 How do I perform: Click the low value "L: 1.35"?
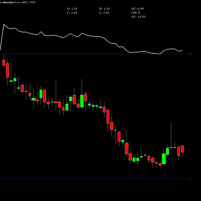coord(104,13)
